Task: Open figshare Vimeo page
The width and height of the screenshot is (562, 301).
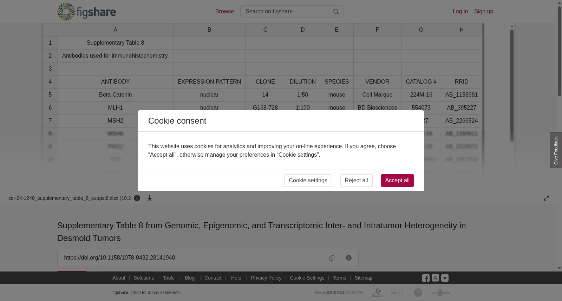Action: pos(445,278)
